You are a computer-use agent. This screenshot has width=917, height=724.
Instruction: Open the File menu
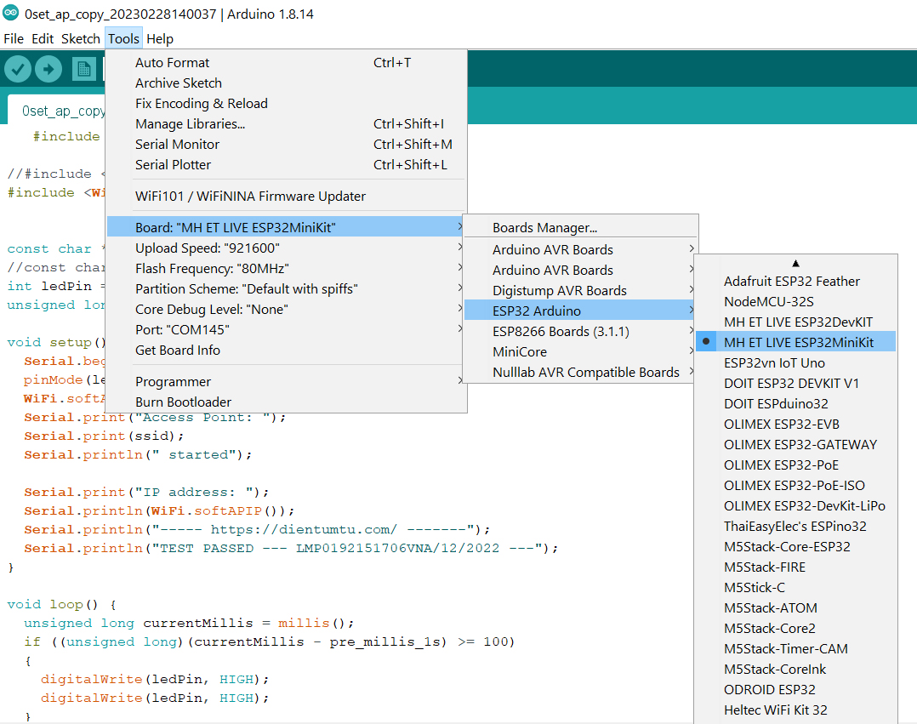pos(14,38)
